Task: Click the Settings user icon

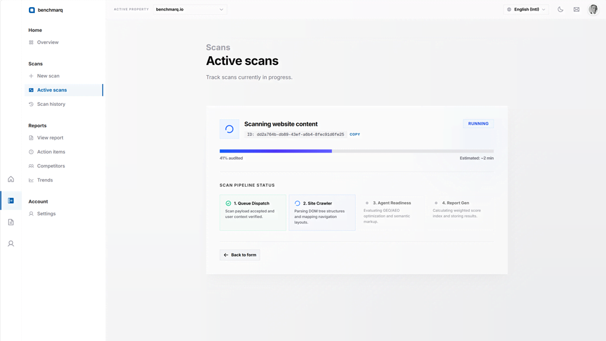Action: (x=31, y=214)
